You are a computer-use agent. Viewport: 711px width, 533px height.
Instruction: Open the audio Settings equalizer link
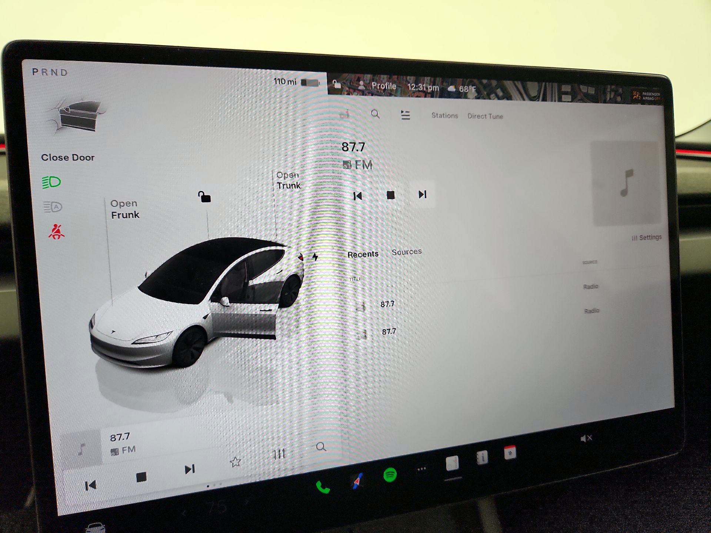point(647,238)
